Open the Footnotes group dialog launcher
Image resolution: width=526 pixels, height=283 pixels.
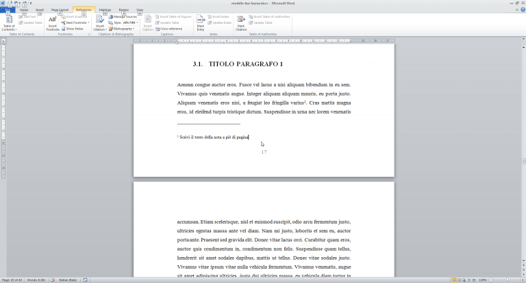(89, 34)
